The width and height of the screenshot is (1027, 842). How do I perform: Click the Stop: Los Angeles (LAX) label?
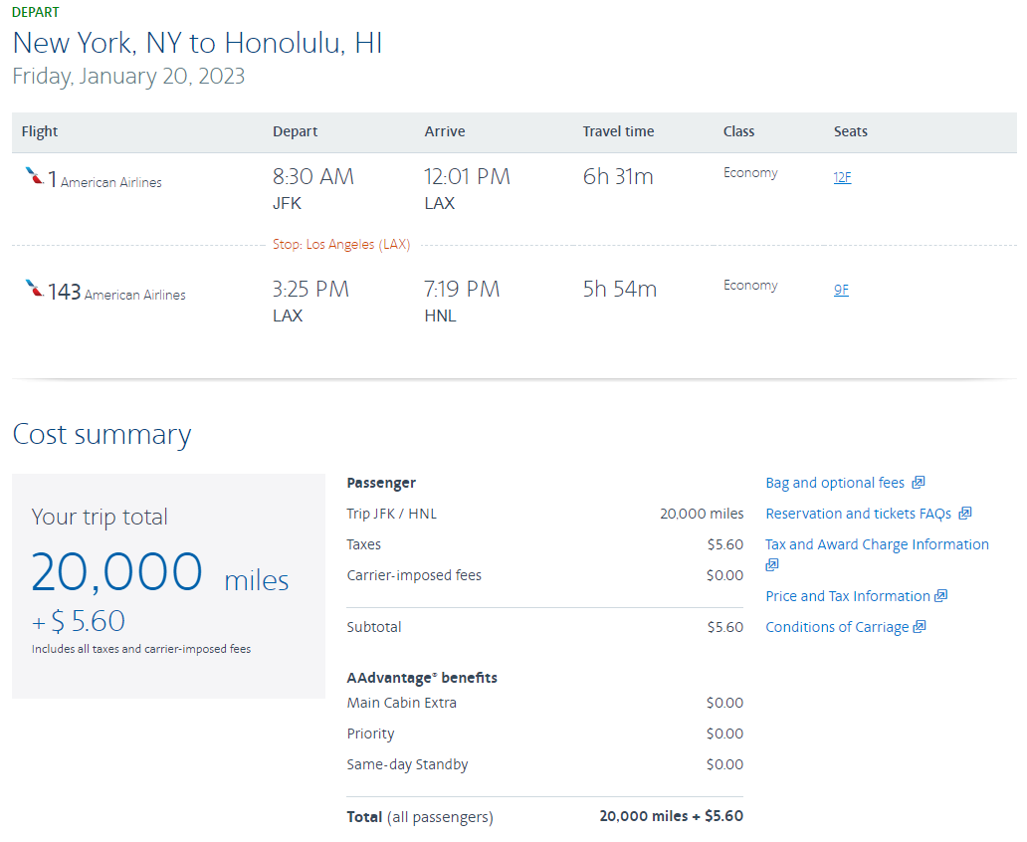click(341, 245)
